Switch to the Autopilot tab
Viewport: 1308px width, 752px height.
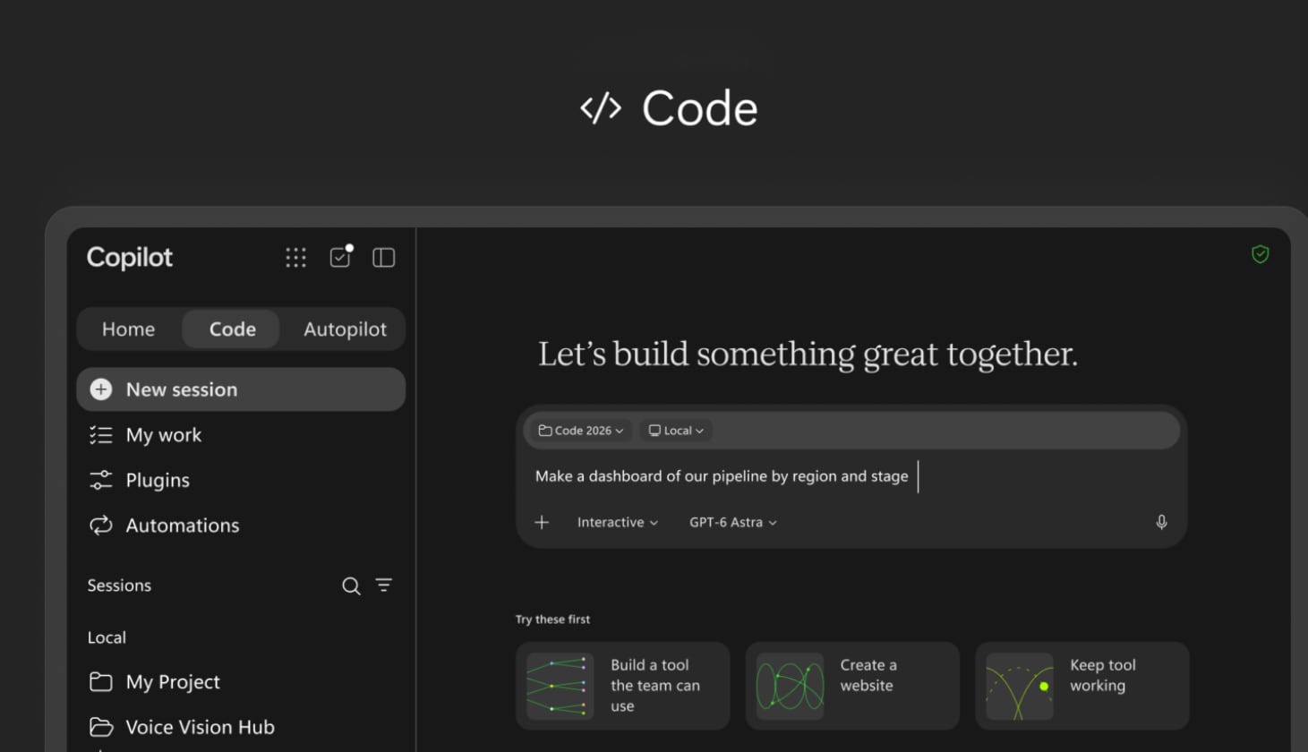345,329
